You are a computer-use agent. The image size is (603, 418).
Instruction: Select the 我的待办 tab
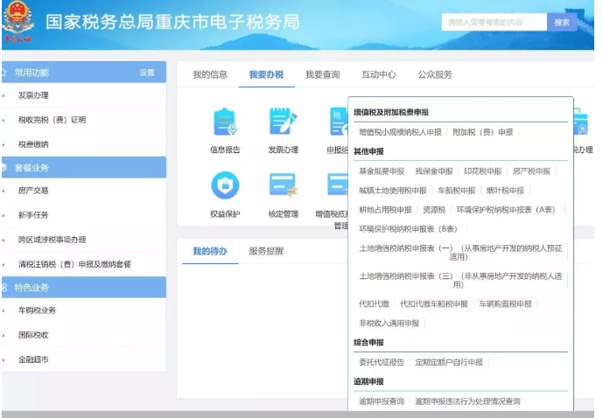click(x=210, y=251)
